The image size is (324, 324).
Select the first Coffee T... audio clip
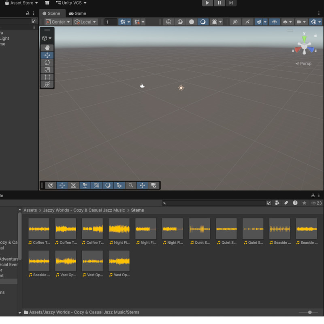[39, 231]
